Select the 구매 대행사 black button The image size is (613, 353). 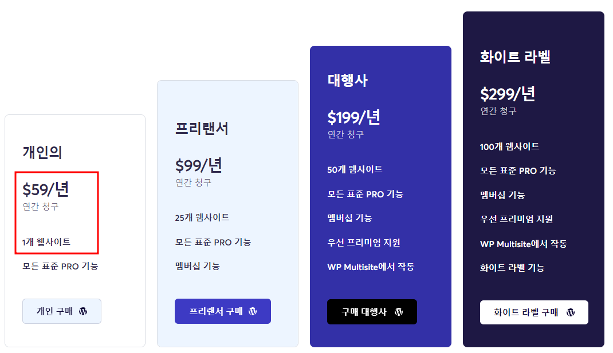coord(372,312)
